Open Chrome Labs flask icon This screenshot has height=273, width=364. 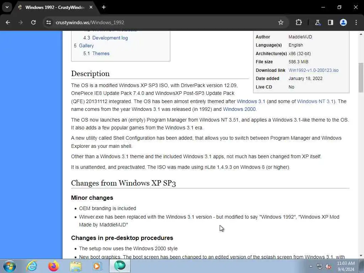[x=317, y=22]
